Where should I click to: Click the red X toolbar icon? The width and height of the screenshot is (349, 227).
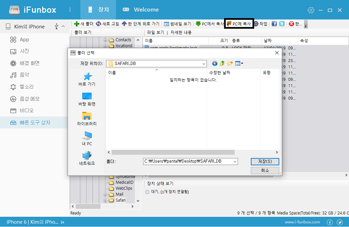(x=291, y=24)
